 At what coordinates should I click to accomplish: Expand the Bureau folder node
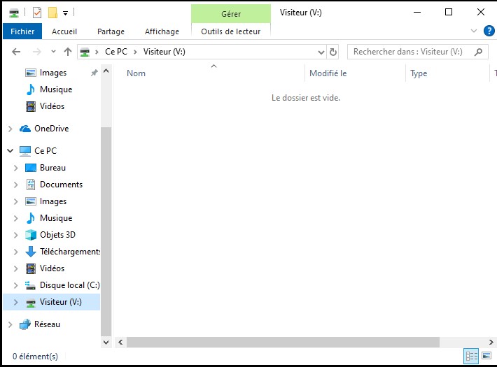click(15, 168)
